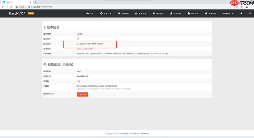Viewport: 254px width, 138px height.
Task: Open the browser three-dot menu
Action: click(x=251, y=7)
